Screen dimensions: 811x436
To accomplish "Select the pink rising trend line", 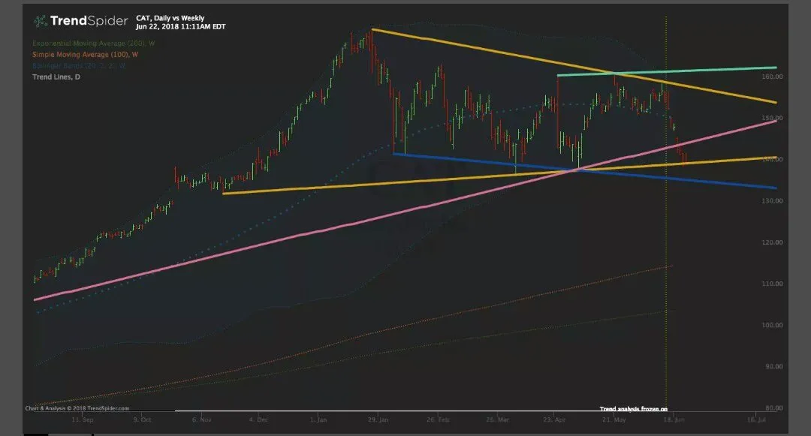I will [x=405, y=209].
